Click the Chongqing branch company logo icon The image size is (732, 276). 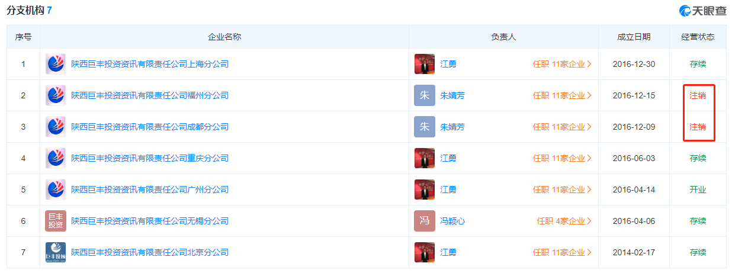56,158
